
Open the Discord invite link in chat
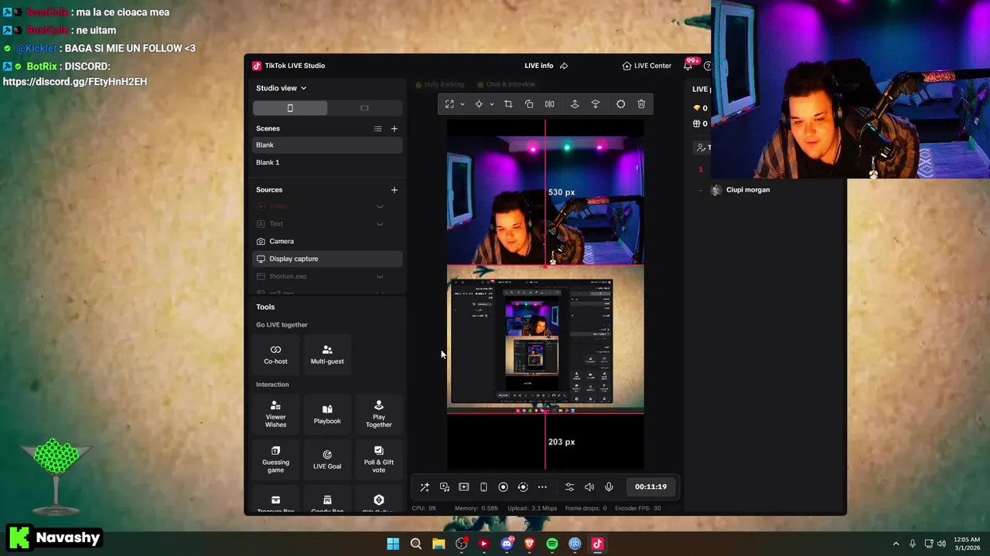pos(74,82)
